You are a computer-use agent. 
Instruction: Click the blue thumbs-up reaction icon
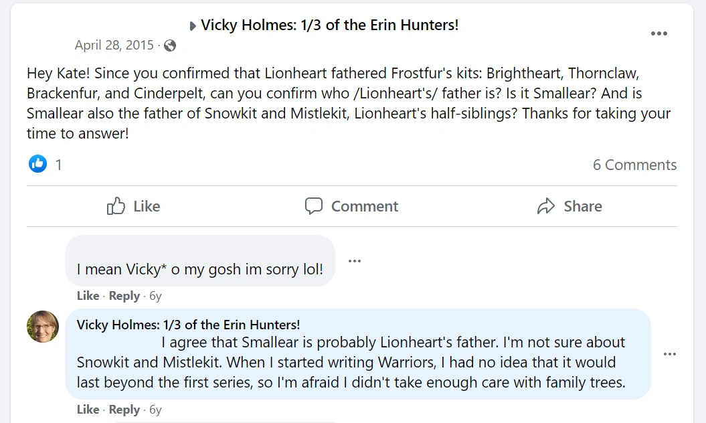click(37, 164)
